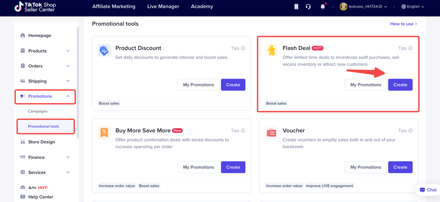Screen dimensions: 440x202
Task: Select Promotional tools in sidebar
Action: pos(44,126)
